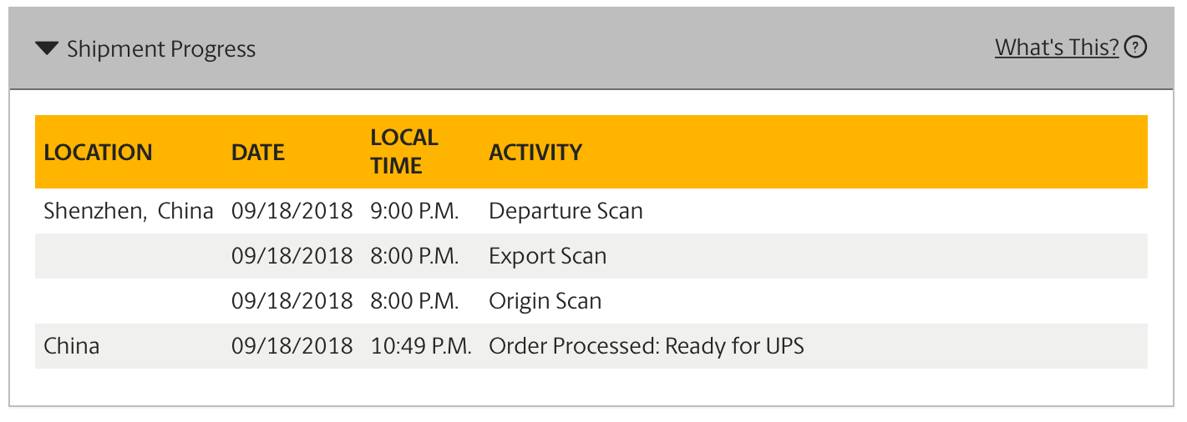Click the question mark help icon
Image resolution: width=1187 pixels, height=422 pixels.
(x=1135, y=48)
